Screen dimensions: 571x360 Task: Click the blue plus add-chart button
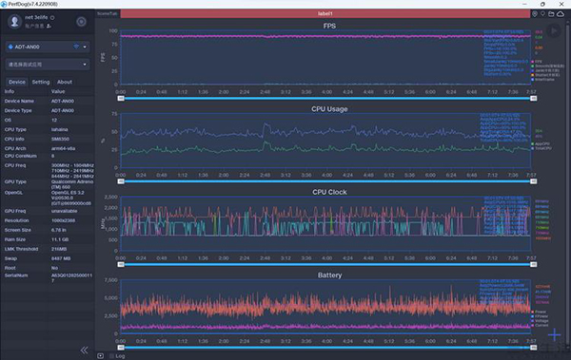pos(554,334)
